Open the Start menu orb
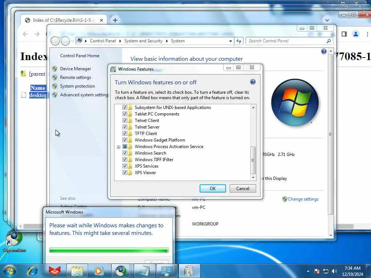The image size is (371, 278). click(x=10, y=271)
